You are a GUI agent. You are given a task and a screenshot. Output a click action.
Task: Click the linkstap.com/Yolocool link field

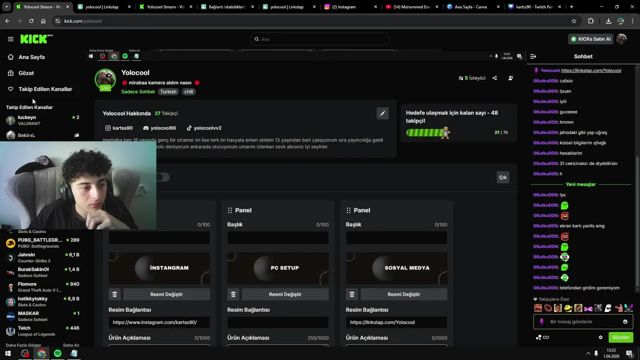396,322
